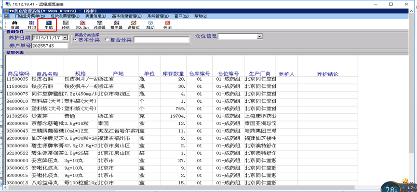
Task: Click the 打印 (Print) toolbar icon
Action: click(x=32, y=24)
